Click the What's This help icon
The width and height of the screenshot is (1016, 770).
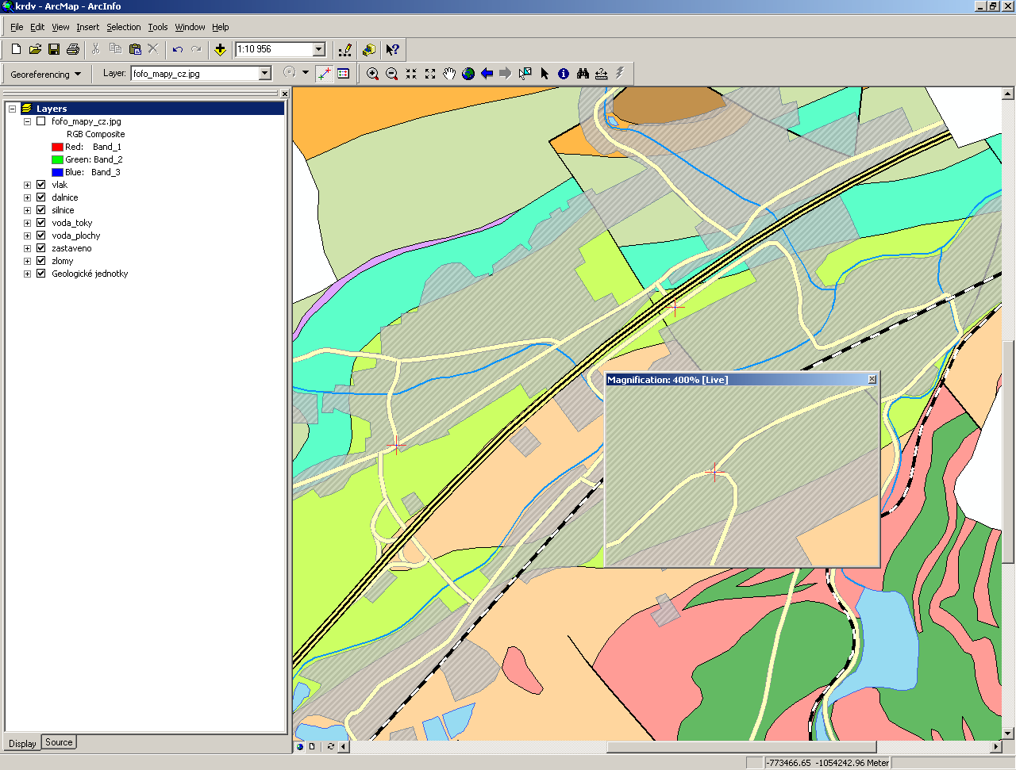(392, 49)
